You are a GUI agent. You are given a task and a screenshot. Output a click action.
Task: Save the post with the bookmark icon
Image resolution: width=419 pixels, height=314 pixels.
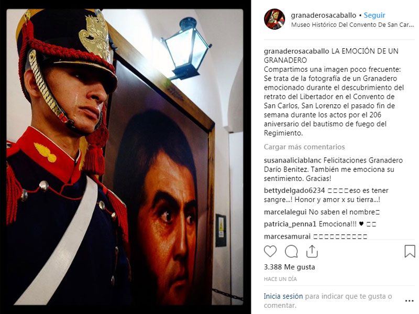(410, 252)
